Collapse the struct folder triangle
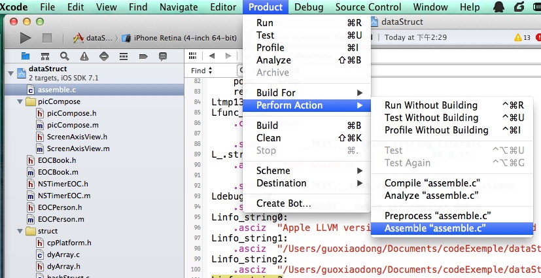Screen dimensions: 541x278 [x=20, y=231]
